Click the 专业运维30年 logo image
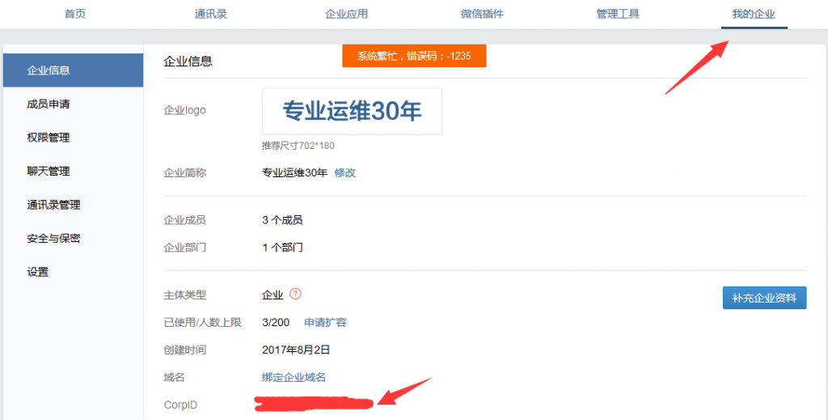Viewport: 828px width, 420px height. pos(353,112)
